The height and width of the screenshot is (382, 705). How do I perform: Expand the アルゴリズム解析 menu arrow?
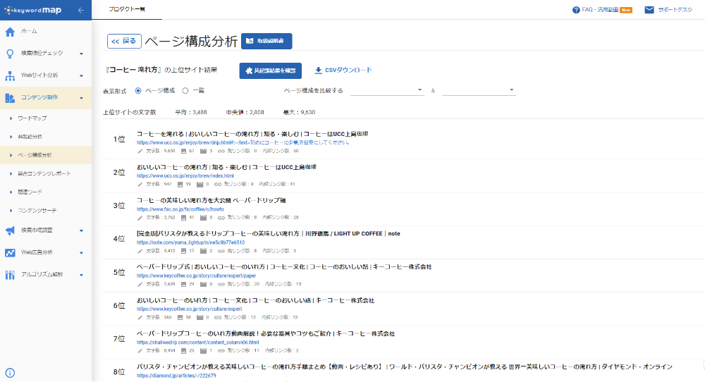[81, 275]
